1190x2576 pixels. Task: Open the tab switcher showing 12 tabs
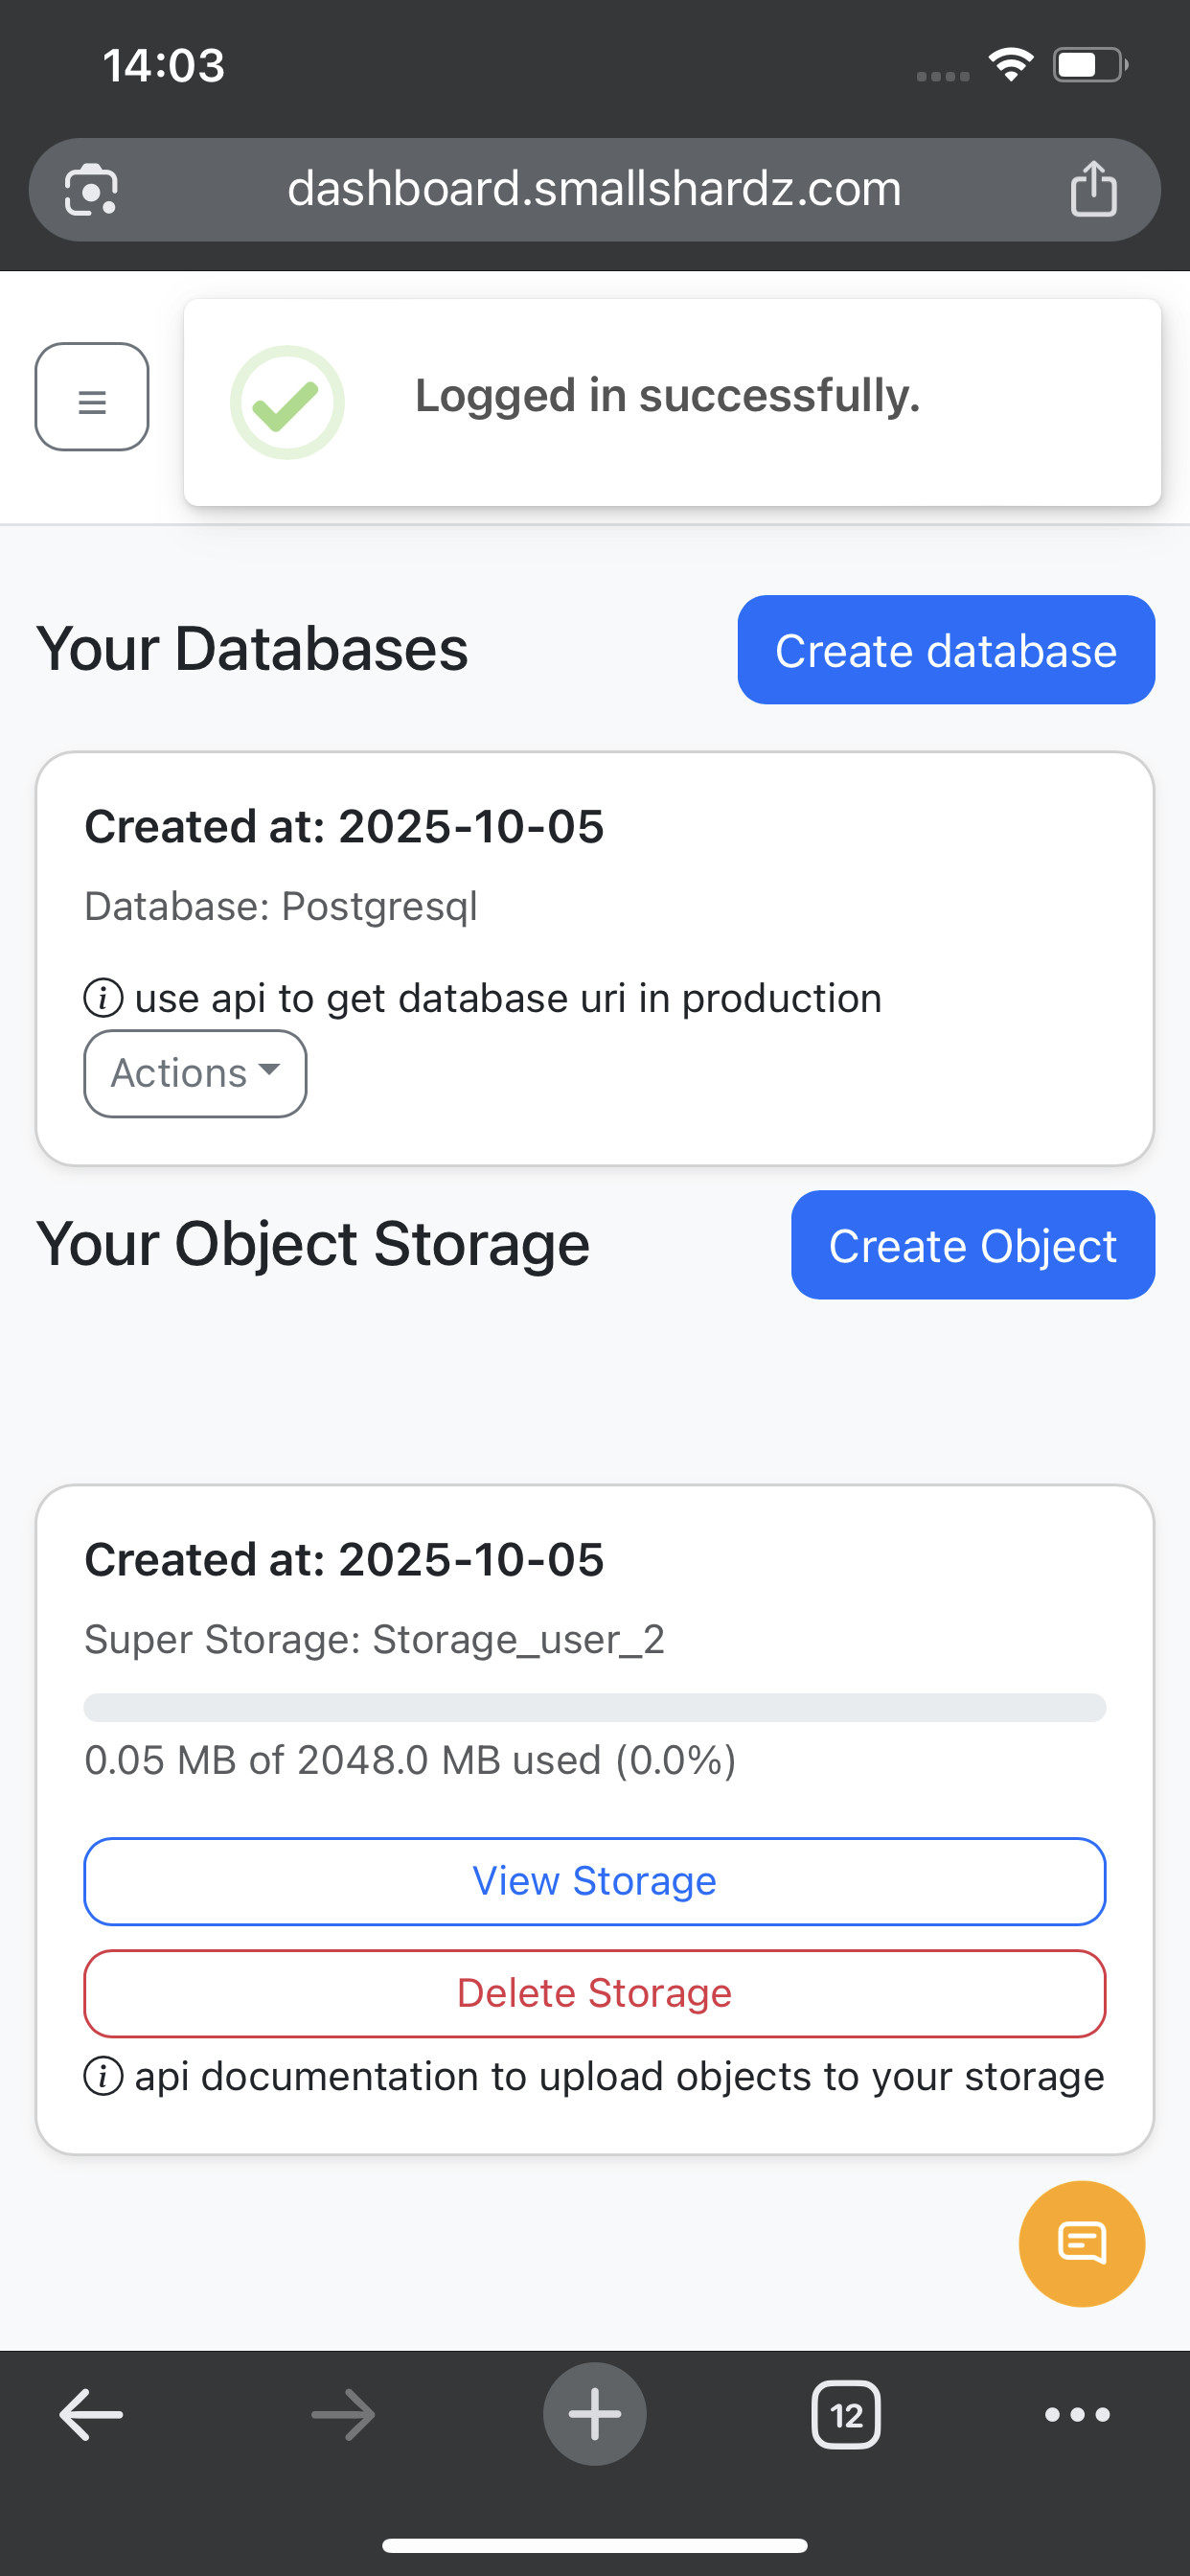pos(846,2414)
